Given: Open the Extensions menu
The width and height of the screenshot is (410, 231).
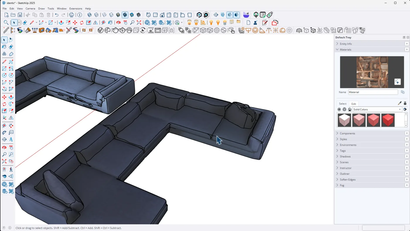Looking at the screenshot, I should coord(76,9).
